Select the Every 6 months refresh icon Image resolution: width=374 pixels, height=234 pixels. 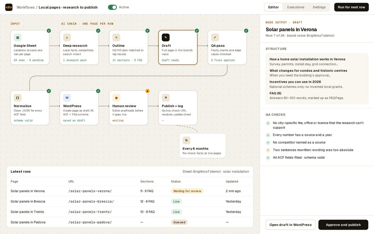[187, 140]
